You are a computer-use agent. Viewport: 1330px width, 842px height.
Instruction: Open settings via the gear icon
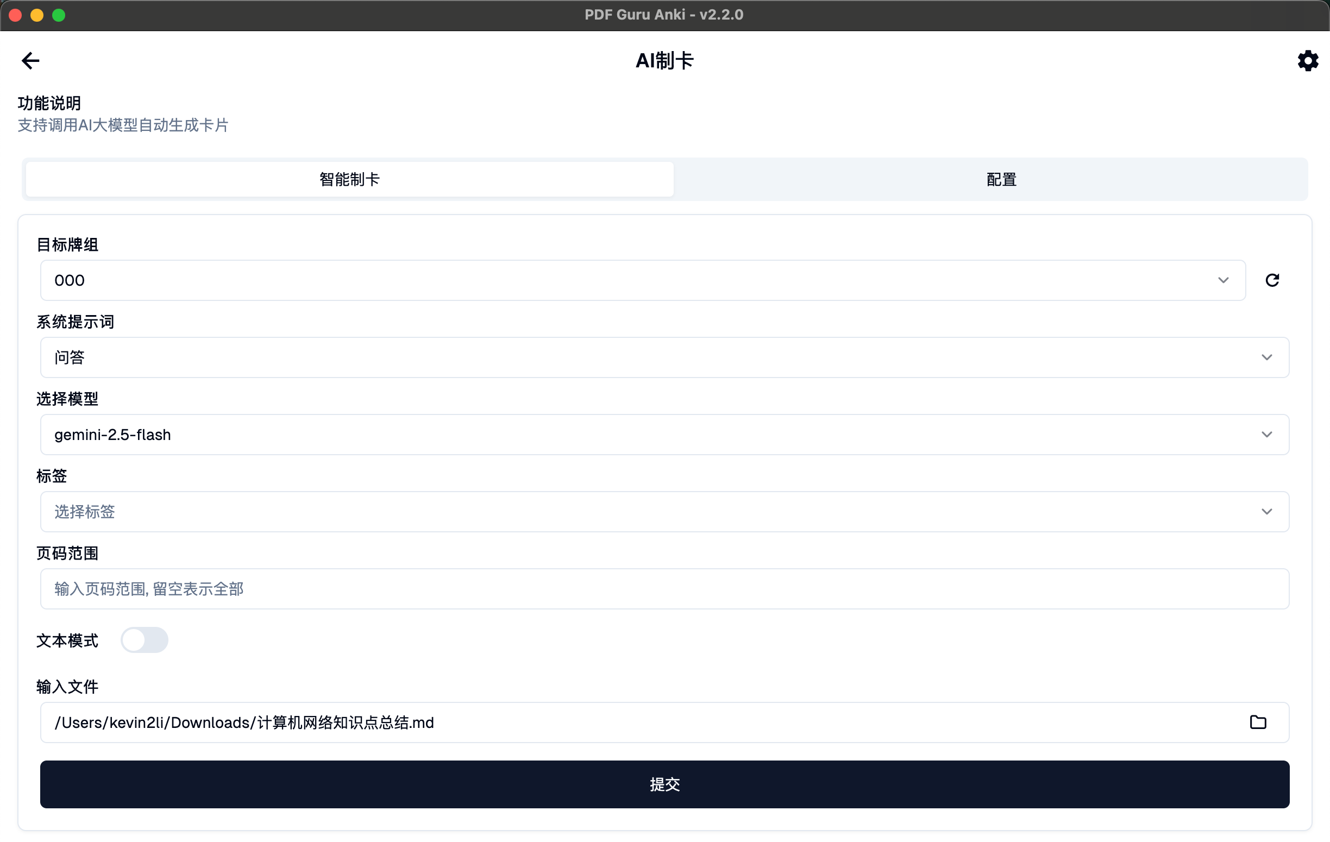click(x=1307, y=61)
